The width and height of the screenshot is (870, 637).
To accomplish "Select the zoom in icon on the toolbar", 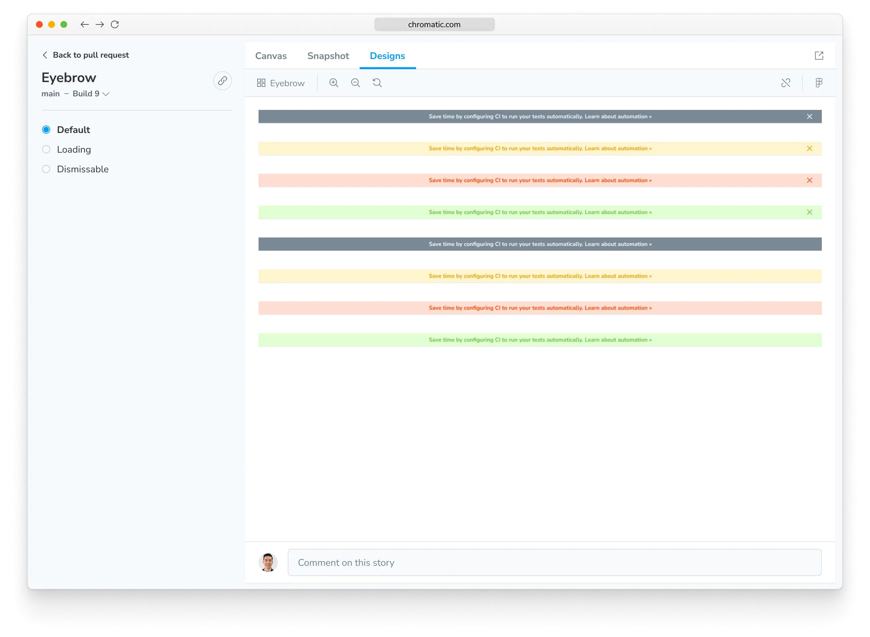I will tap(334, 82).
